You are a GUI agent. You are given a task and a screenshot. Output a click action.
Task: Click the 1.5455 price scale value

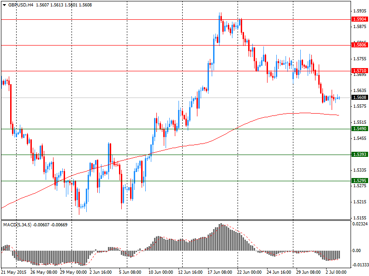coord(360,138)
